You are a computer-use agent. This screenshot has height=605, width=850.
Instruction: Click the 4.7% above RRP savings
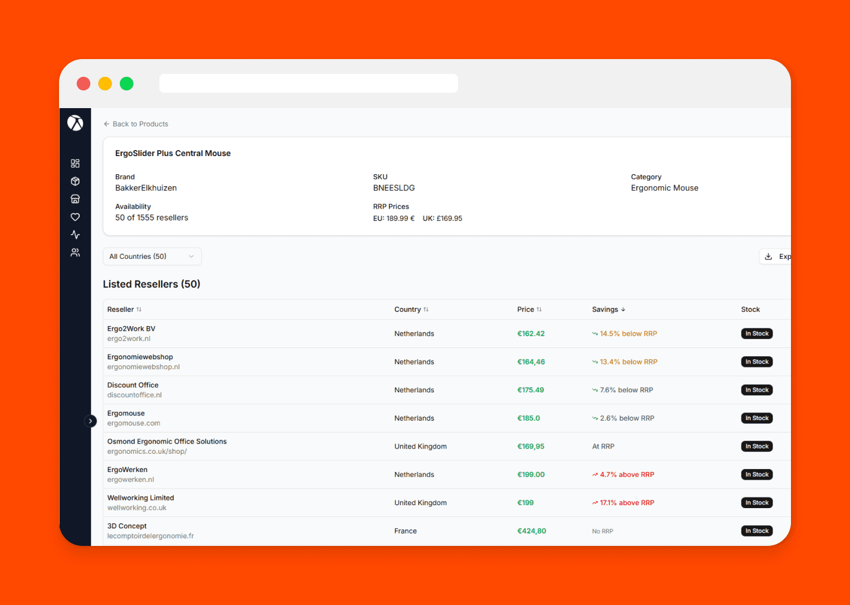click(x=623, y=475)
